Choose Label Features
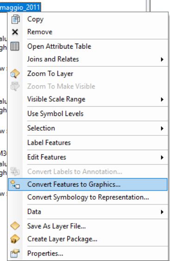 [x=88, y=143]
